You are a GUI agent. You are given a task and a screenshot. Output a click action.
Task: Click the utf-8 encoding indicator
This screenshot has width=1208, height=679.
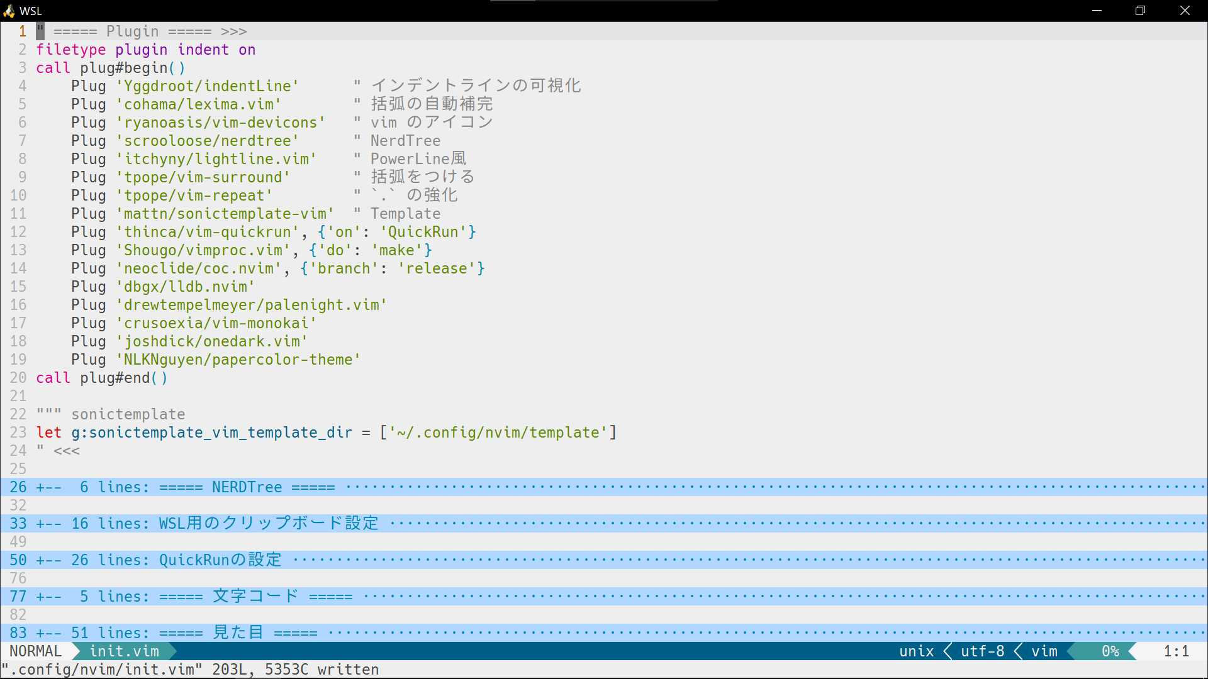(x=982, y=651)
